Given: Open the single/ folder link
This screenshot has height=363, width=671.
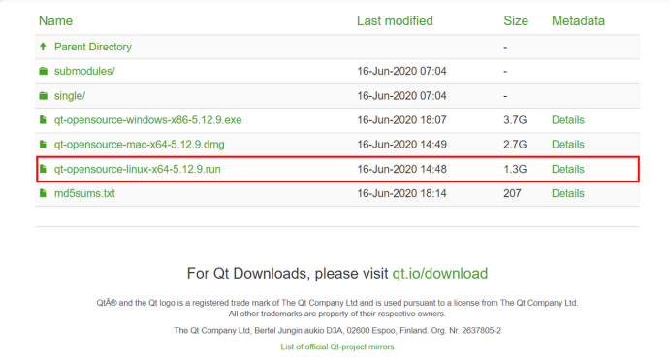Looking at the screenshot, I should (x=70, y=96).
